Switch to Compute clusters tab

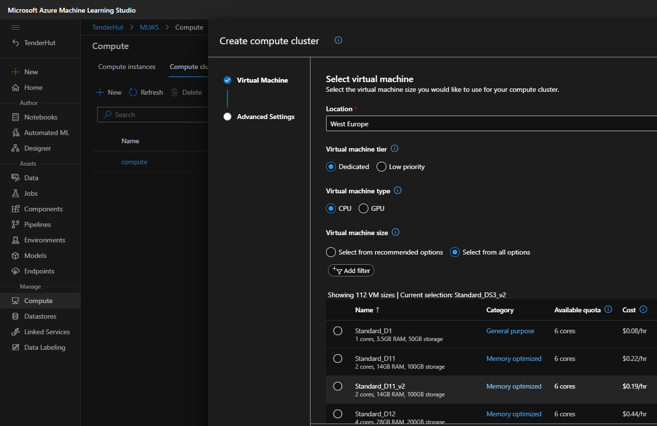[189, 67]
